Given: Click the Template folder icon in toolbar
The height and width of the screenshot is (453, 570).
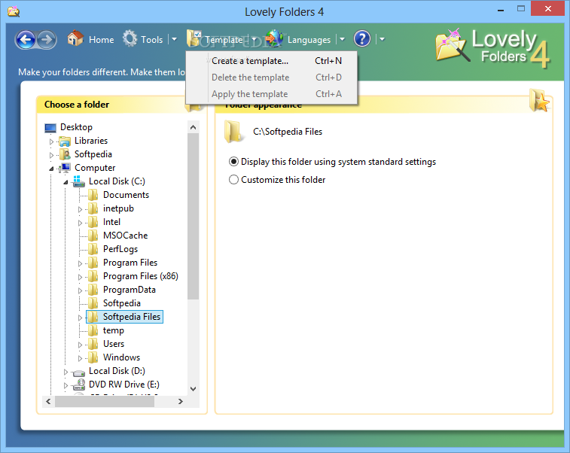Looking at the screenshot, I should coord(194,38).
